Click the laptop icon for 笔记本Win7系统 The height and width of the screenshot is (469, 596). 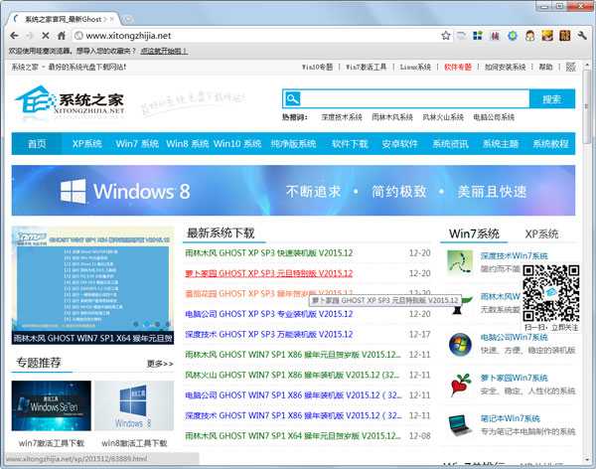459,425
